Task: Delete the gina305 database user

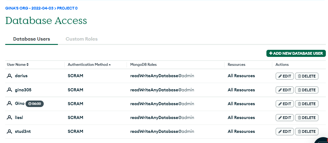Action: (306, 90)
